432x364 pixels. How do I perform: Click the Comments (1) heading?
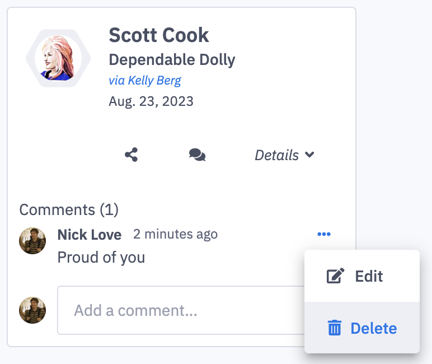69,209
